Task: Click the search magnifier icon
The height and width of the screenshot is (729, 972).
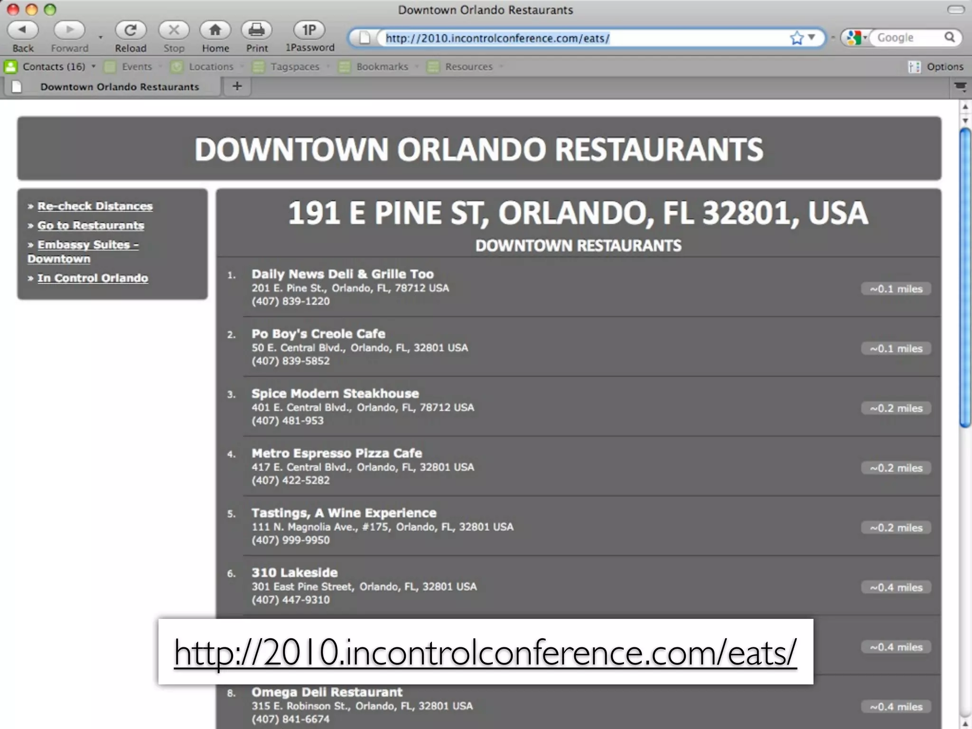Action: click(950, 37)
